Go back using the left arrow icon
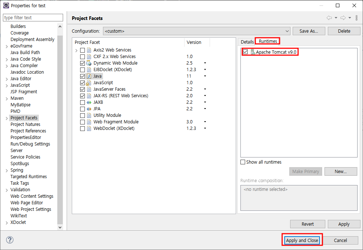Screen dimensions: 363x250 tap(329, 18)
